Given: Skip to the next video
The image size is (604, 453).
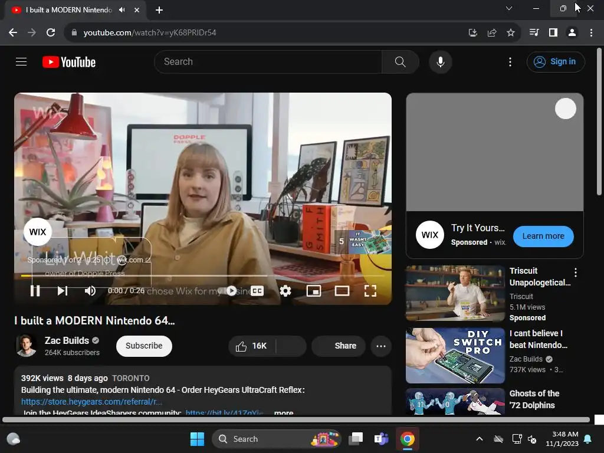Looking at the screenshot, I should tap(63, 291).
